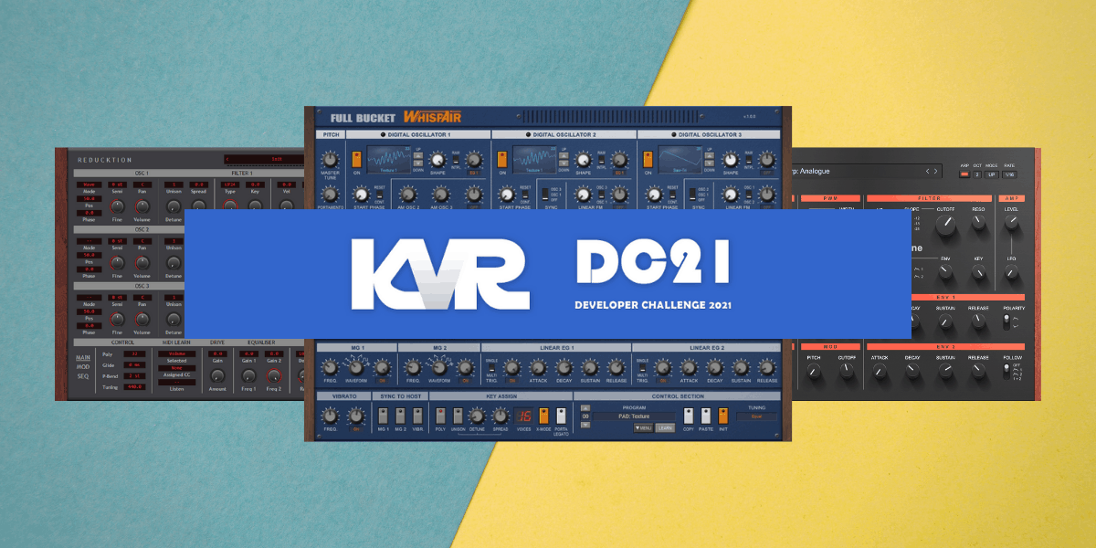Click the UP wave arrow of Digital Oscillator 1
1096x548 pixels.
418,155
